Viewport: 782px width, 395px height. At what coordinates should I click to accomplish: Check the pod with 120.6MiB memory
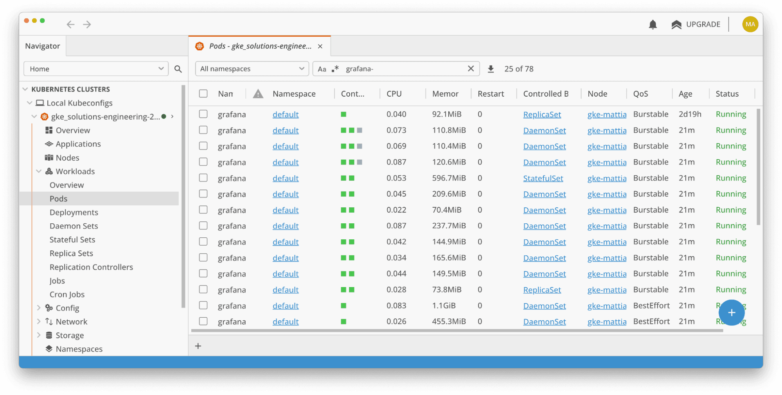[x=203, y=162]
